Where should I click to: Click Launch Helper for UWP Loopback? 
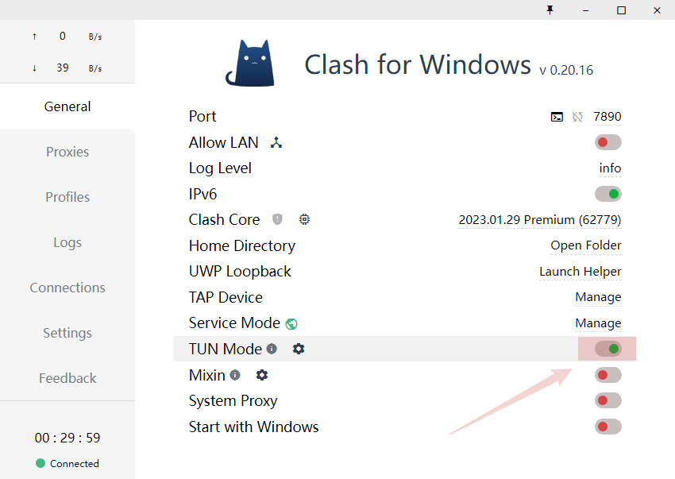click(x=580, y=272)
